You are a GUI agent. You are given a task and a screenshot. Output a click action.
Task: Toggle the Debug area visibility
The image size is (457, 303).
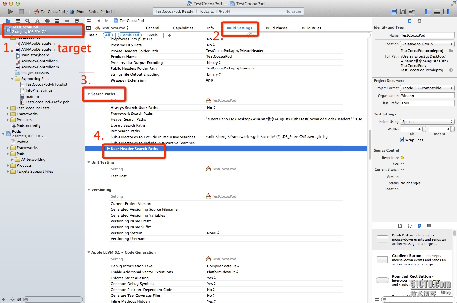(x=437, y=12)
